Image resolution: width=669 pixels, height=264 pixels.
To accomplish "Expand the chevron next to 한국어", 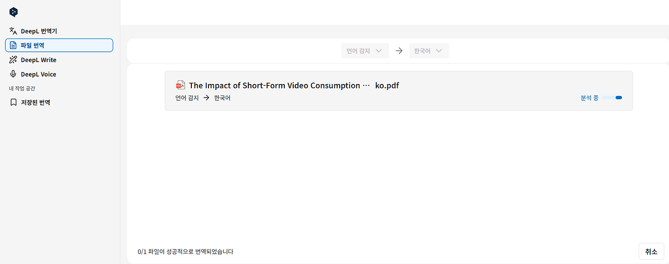I will 439,51.
